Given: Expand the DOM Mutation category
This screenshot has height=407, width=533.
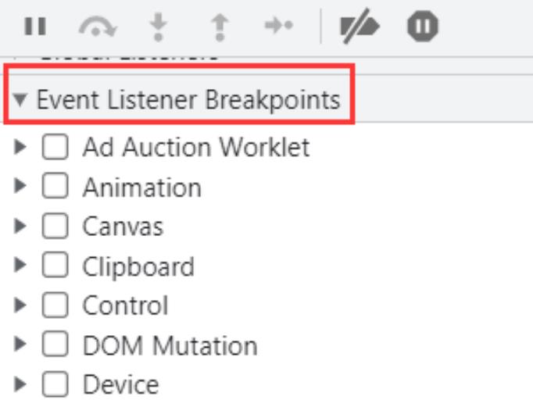Looking at the screenshot, I should pyautogui.click(x=21, y=345).
